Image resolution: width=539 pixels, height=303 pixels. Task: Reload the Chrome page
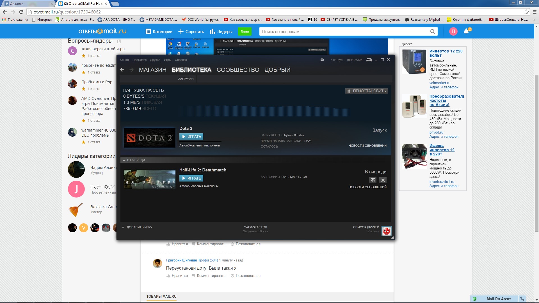click(x=21, y=12)
